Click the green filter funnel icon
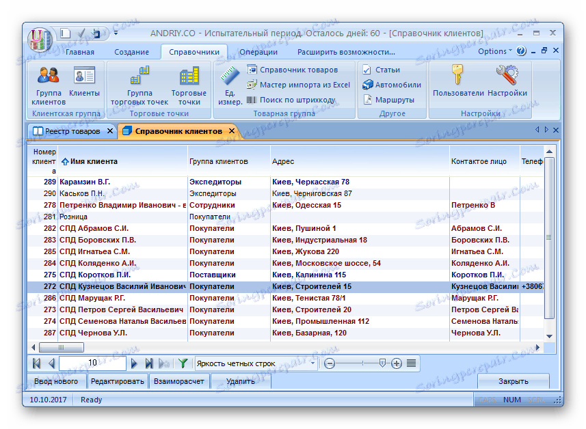The height and width of the screenshot is (429, 586). [x=183, y=363]
